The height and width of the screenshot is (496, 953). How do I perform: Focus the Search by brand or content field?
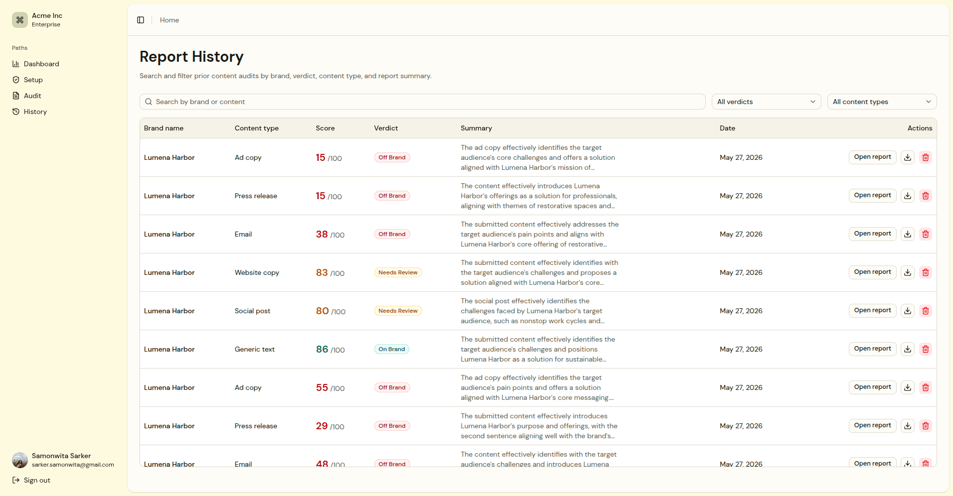click(x=423, y=102)
